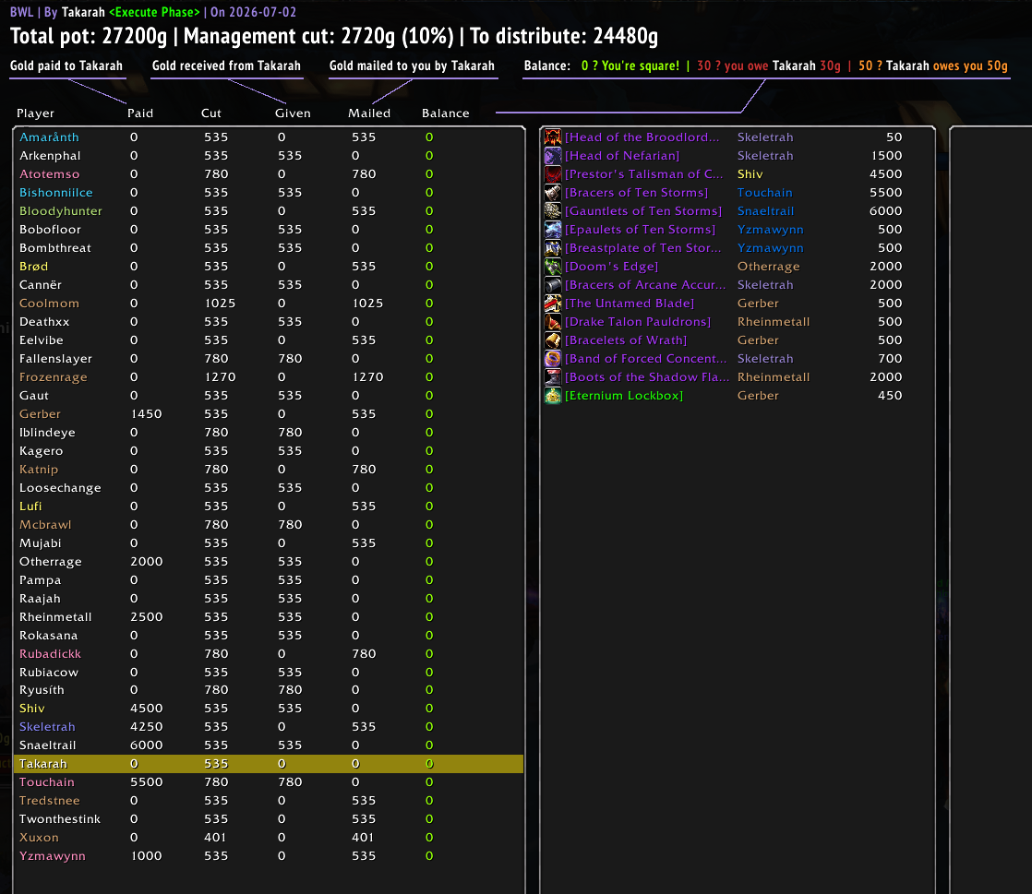1032x894 pixels.
Task: Click Frozenrage's 1270 mailed value
Action: [x=367, y=376]
